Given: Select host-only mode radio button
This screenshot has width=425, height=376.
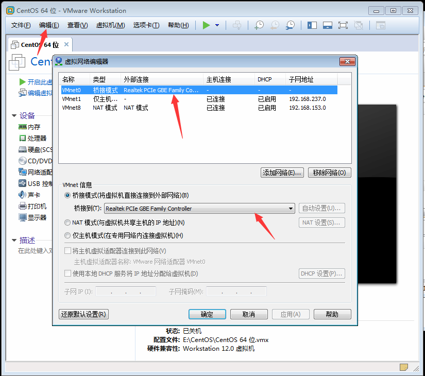Looking at the screenshot, I should [67, 235].
